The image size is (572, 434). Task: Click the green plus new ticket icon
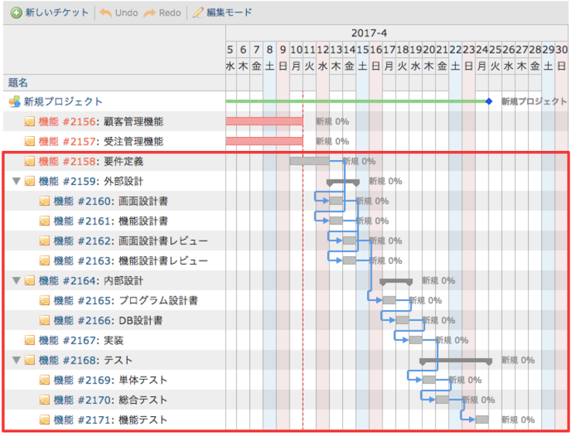pyautogui.click(x=16, y=13)
